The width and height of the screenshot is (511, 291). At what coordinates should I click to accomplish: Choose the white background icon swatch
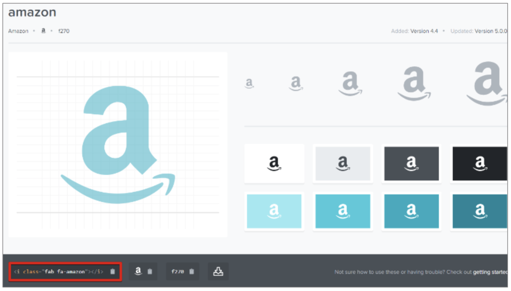click(x=274, y=163)
